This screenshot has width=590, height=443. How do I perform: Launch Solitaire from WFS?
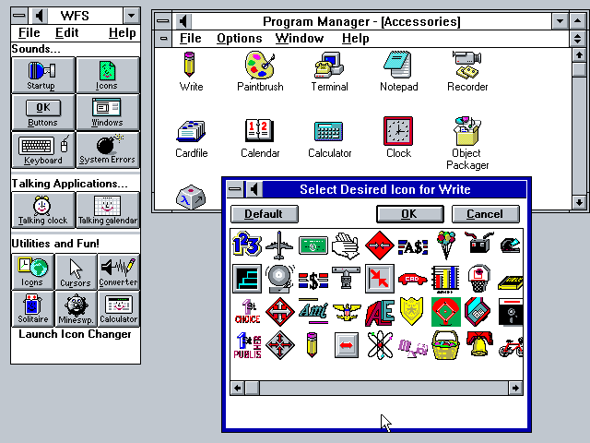click(x=33, y=308)
